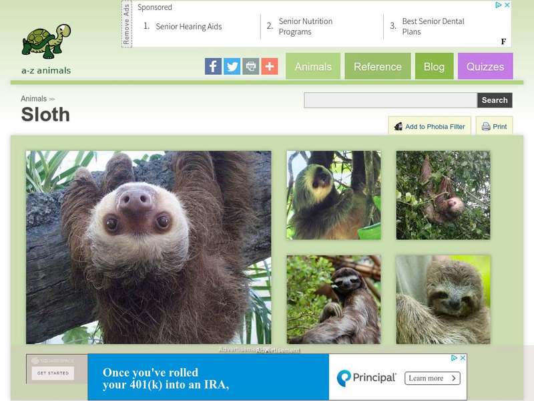The image size is (534, 401).
Task: Go to the Blog tab
Action: click(435, 66)
